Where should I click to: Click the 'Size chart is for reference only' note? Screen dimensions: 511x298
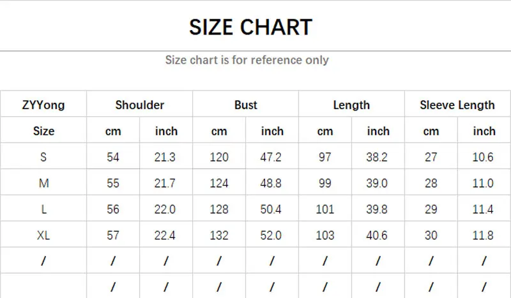coord(247,60)
